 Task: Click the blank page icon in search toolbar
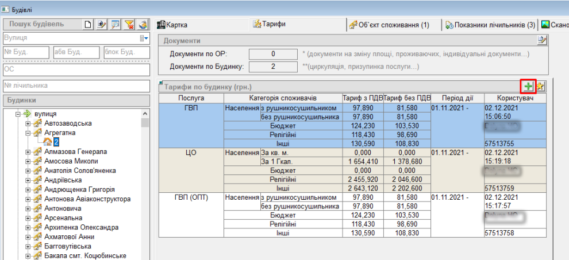[x=88, y=24]
